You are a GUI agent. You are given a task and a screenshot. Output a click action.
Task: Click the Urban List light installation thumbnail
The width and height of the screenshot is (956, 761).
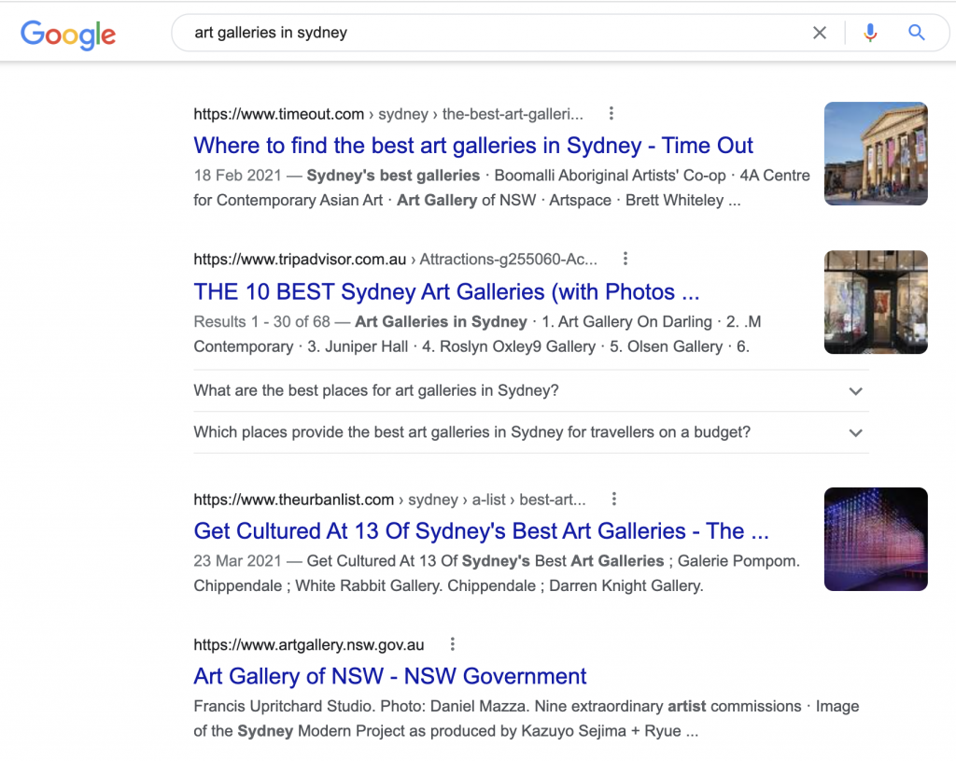876,539
